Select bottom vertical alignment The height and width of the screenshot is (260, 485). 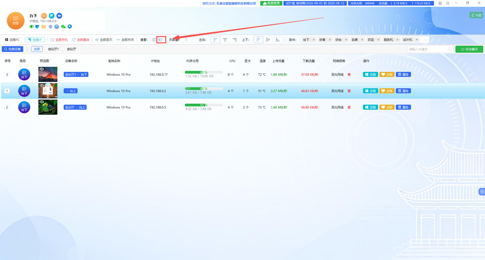click(278, 40)
